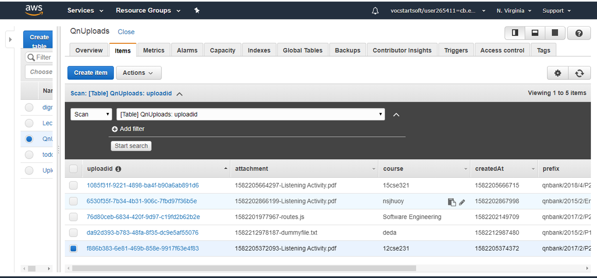This screenshot has height=278, width=597.
Task: Copy the nsjhuoy course cell value
Action: pos(451,202)
